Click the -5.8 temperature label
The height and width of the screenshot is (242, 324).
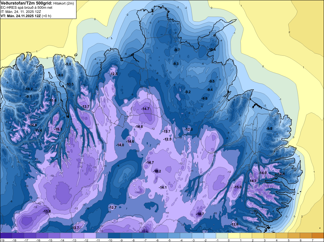coord(68,64)
